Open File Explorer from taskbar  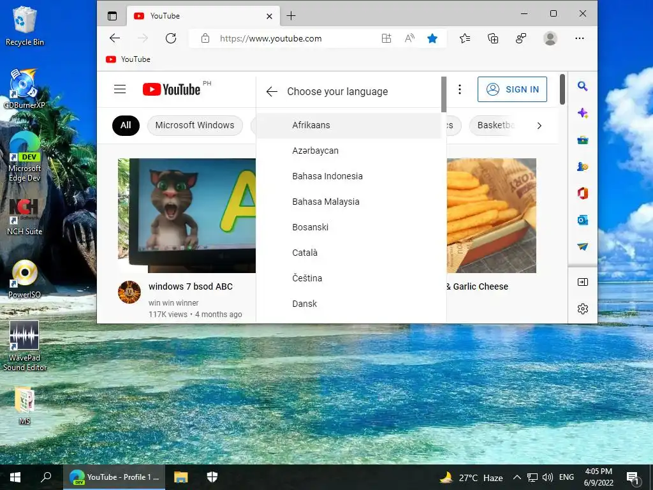tap(180, 477)
